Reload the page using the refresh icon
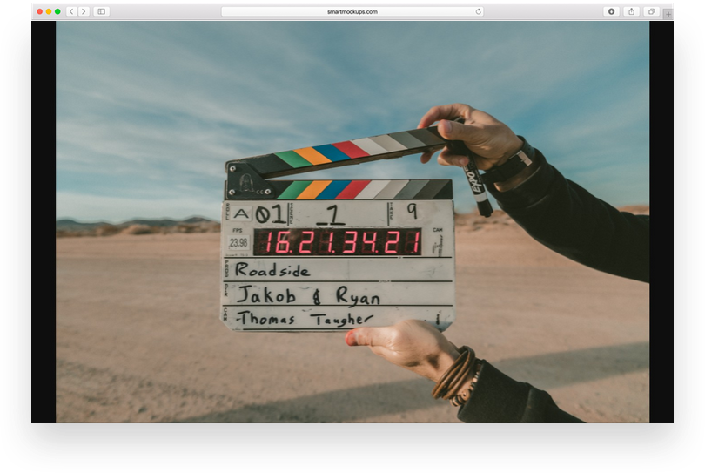The image size is (705, 473). coord(478,11)
